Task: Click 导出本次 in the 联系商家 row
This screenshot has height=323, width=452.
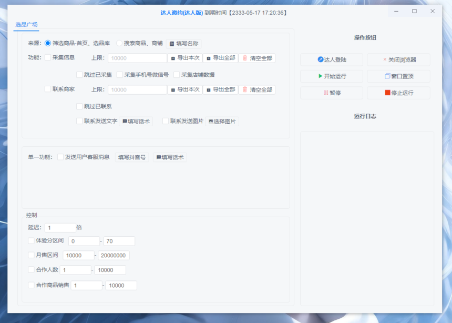Action: point(185,90)
